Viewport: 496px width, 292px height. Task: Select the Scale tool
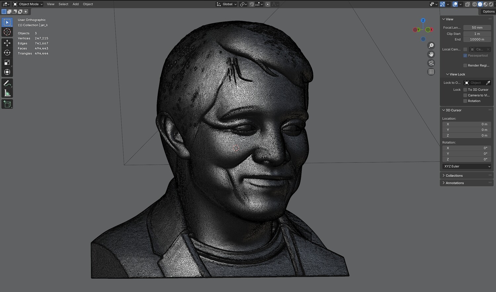tap(7, 62)
